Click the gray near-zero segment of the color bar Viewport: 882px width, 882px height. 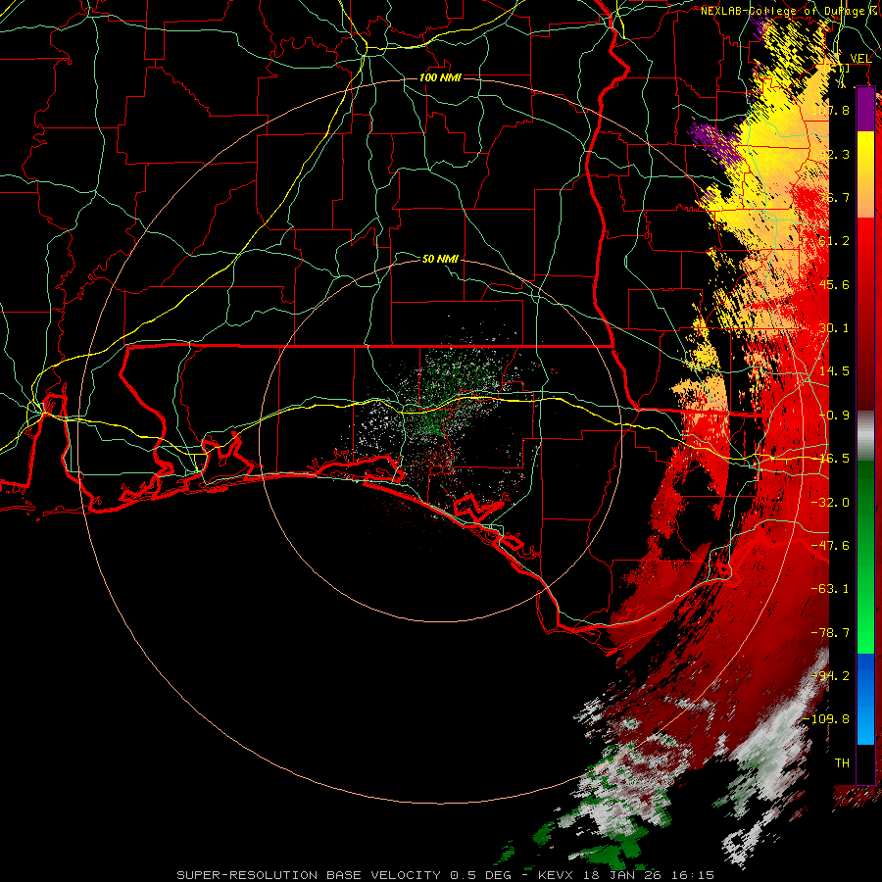pyautogui.click(x=865, y=436)
